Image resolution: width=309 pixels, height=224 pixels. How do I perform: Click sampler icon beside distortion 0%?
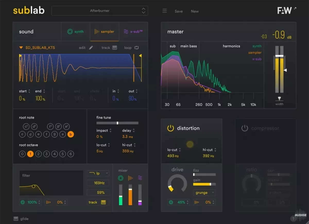tap(196, 202)
